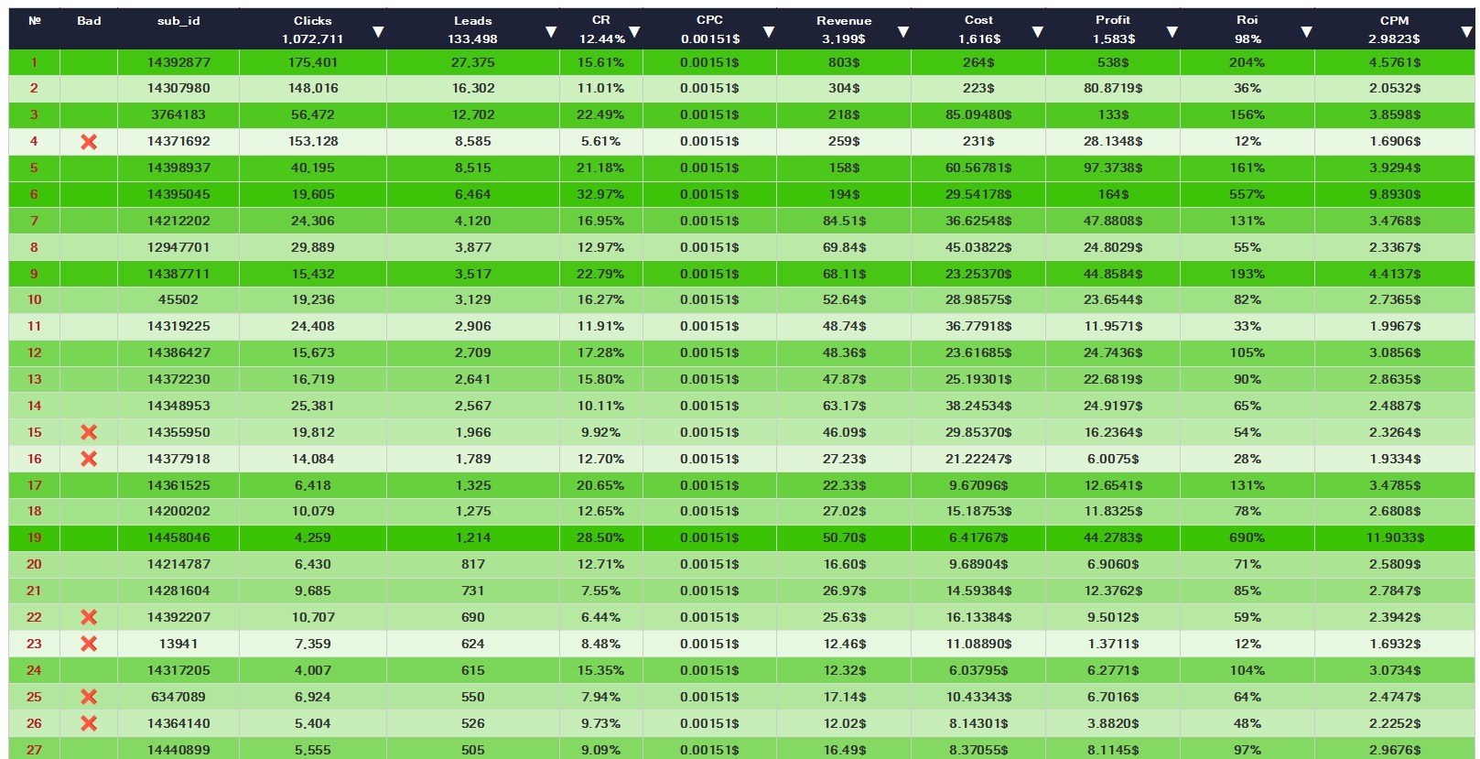Unmark sub_id 13941 as bad
This screenshot has height=759, width=1480.
[89, 644]
